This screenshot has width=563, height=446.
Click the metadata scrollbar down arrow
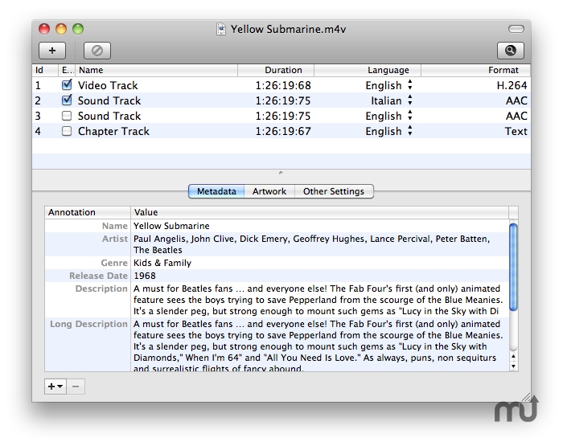pyautogui.click(x=513, y=366)
